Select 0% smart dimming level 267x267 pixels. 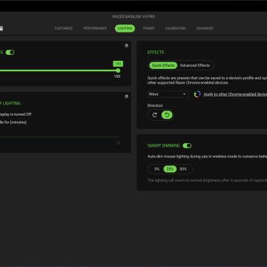coord(156,169)
